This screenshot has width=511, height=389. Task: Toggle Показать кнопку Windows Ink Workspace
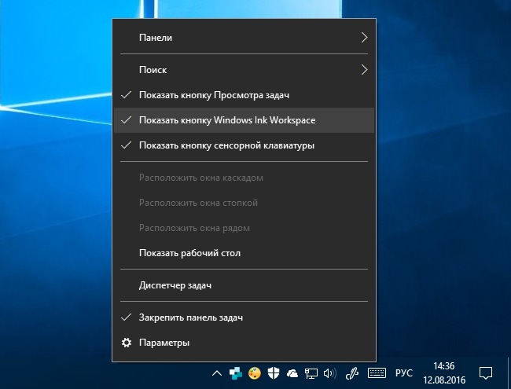(x=244, y=120)
